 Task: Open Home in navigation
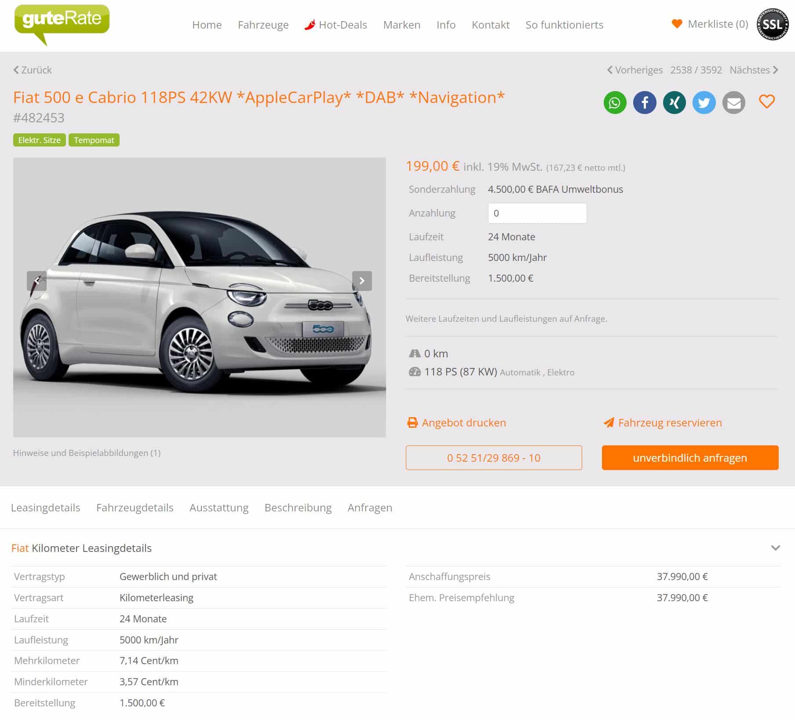click(207, 25)
